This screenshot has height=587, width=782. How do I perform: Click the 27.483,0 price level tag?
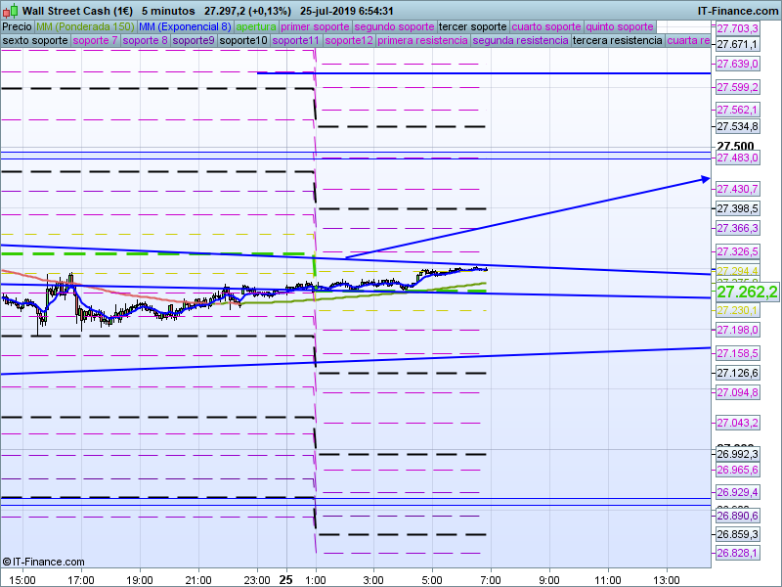pyautogui.click(x=737, y=158)
